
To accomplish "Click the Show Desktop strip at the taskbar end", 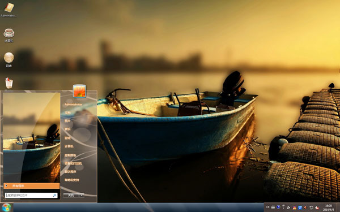I will click(x=338, y=207).
